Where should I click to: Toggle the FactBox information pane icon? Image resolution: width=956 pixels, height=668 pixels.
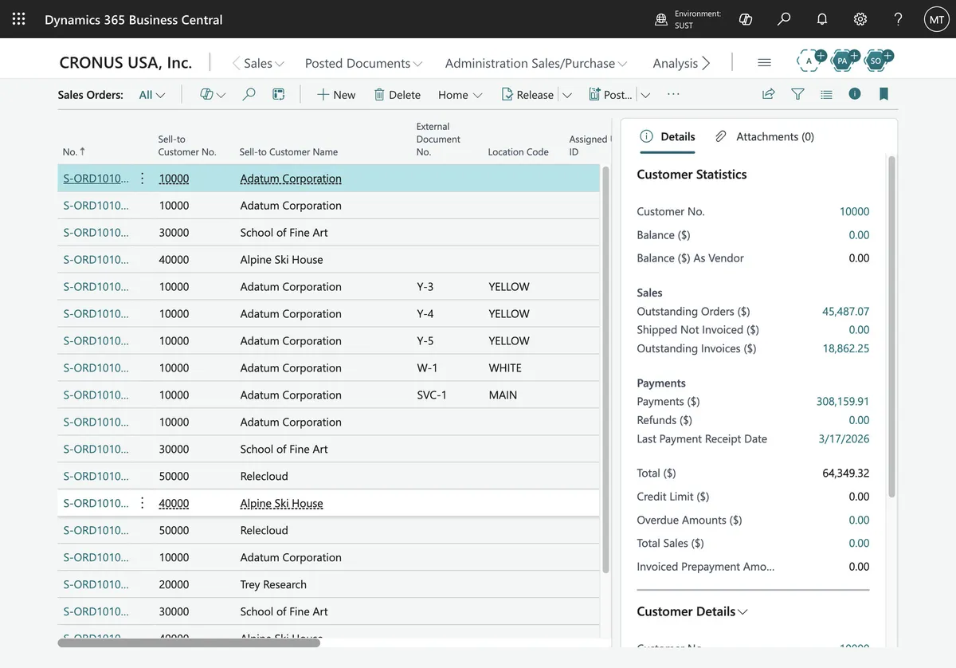855,94
